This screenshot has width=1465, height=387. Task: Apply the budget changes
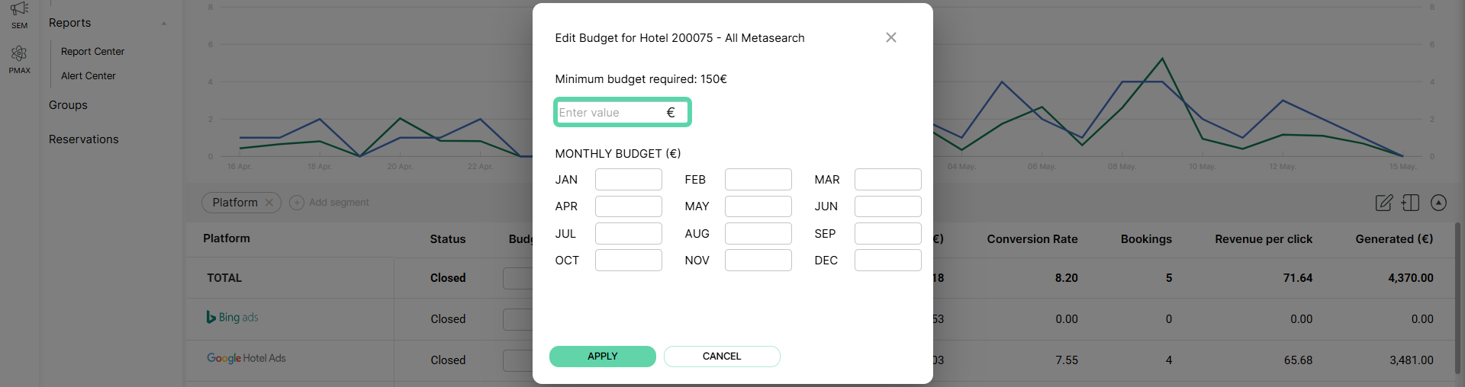pyautogui.click(x=602, y=357)
